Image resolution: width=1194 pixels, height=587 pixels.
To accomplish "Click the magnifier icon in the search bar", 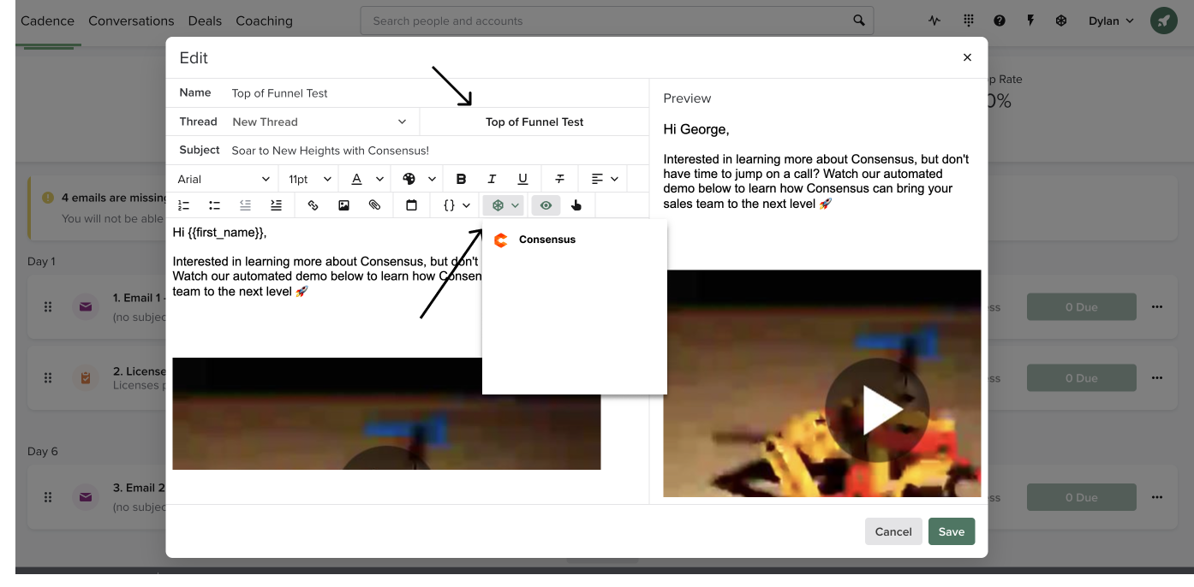I will 859,21.
